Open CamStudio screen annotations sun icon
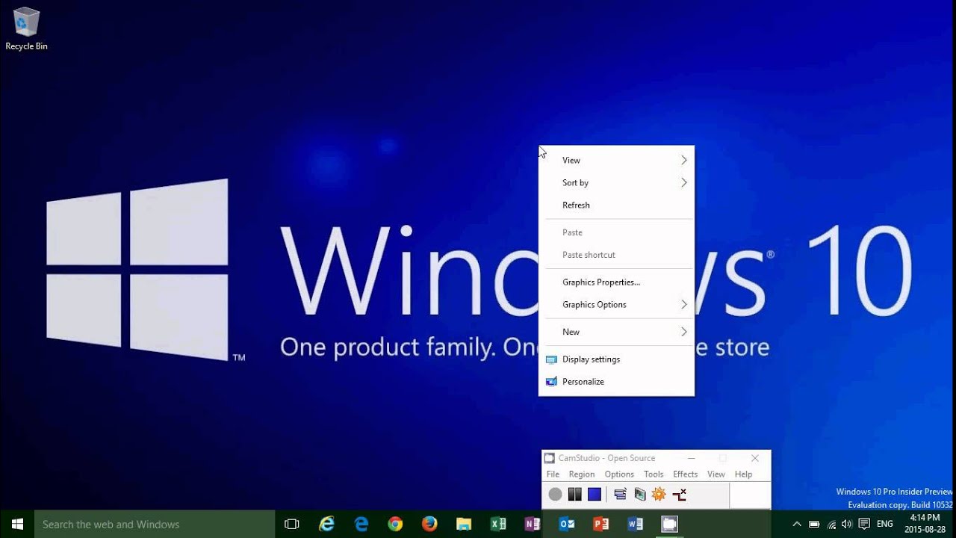The image size is (956, 538). point(659,494)
